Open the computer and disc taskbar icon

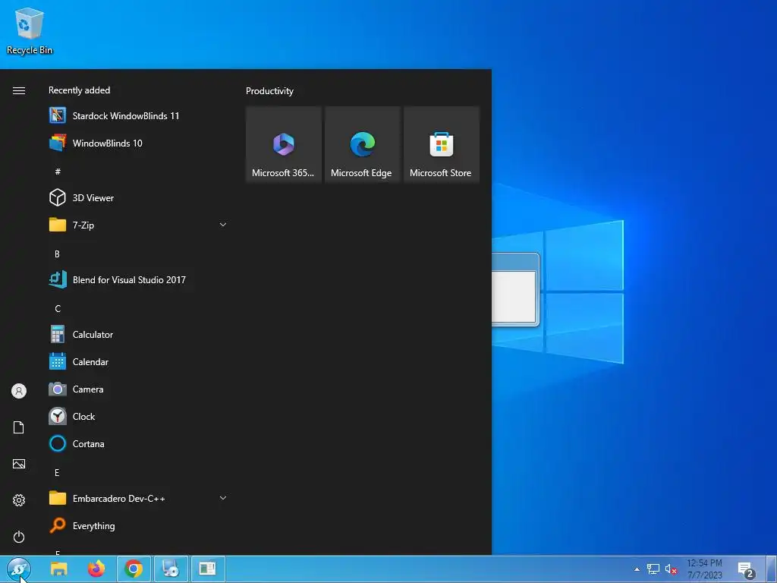click(171, 569)
